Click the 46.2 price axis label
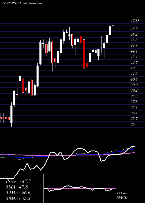 pos(134,35)
